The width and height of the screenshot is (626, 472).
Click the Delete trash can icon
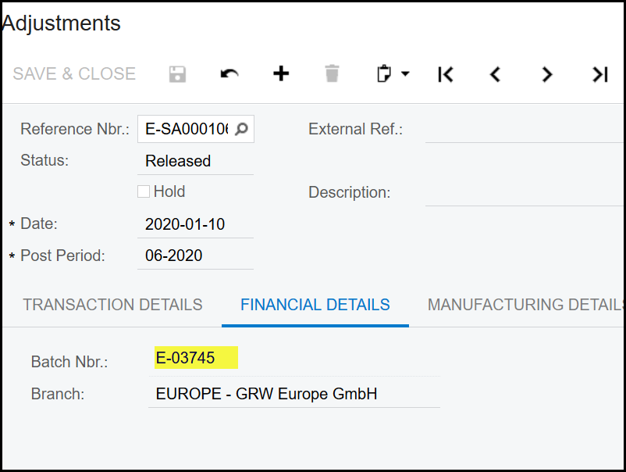click(333, 74)
